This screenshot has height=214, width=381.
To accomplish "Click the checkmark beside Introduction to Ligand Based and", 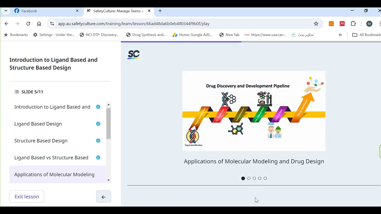I will (x=98, y=107).
